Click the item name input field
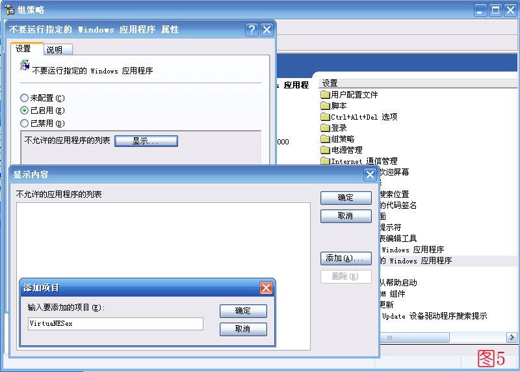 pyautogui.click(x=115, y=323)
